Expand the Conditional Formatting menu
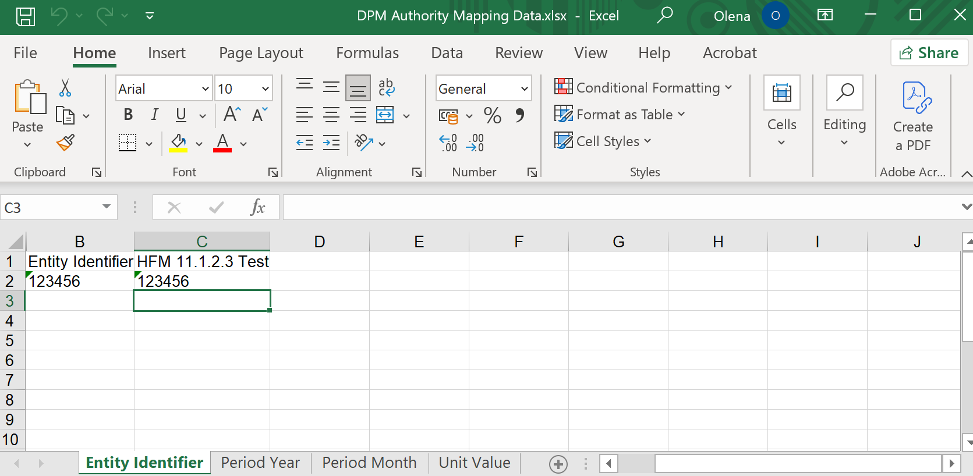 643,88
